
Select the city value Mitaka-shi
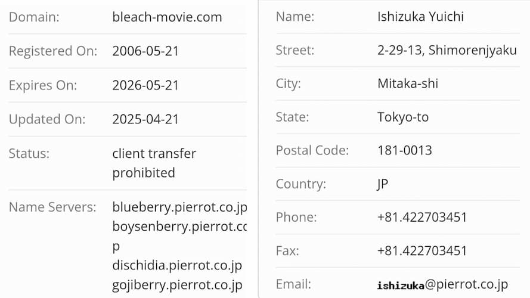click(408, 83)
